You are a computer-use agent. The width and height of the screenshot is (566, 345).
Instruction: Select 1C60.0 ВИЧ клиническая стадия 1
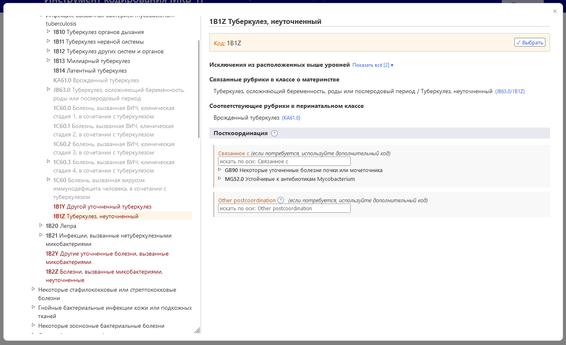tap(114, 112)
